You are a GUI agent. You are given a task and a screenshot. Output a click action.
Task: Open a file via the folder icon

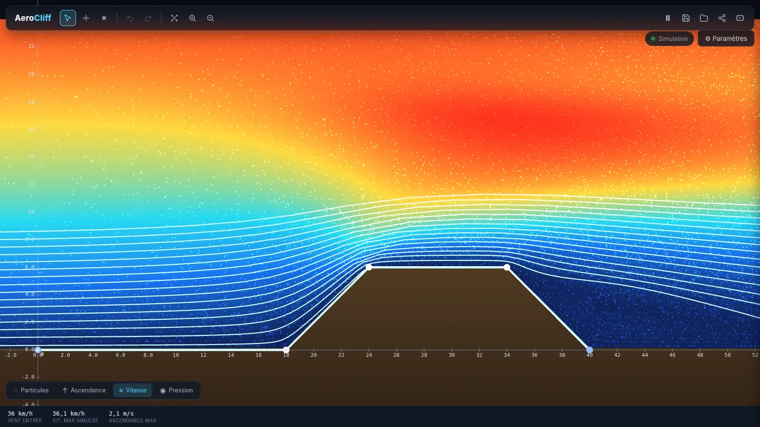click(x=704, y=18)
